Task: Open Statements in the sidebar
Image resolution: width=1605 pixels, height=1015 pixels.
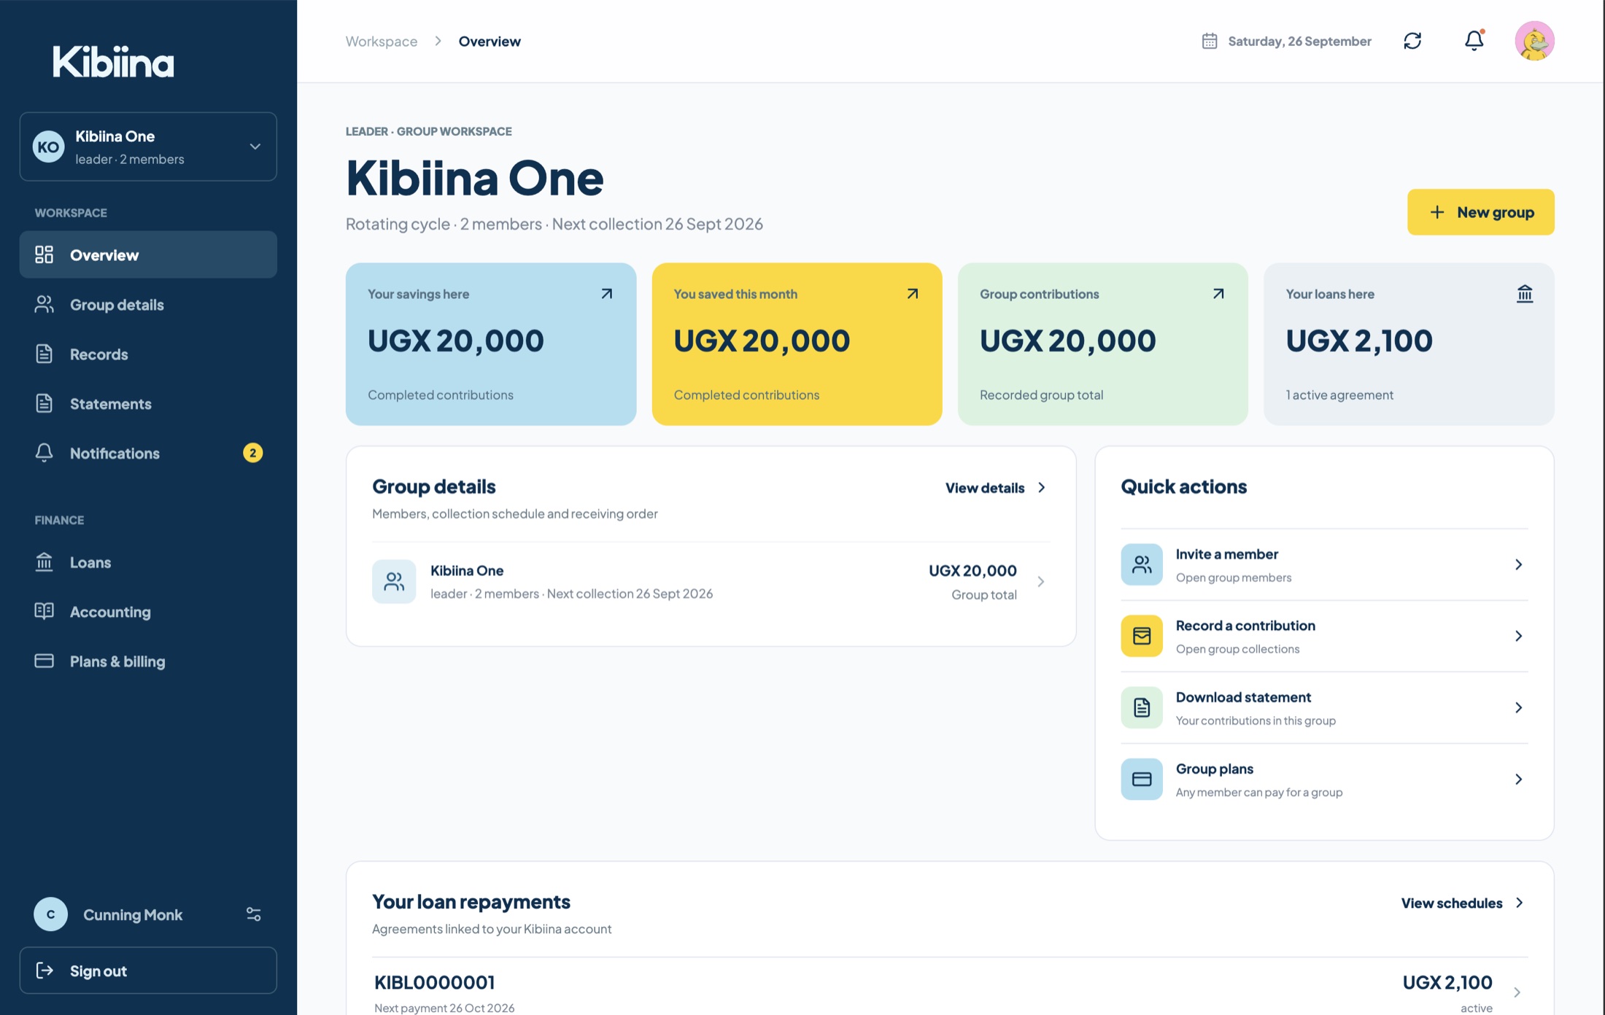Action: point(148,403)
